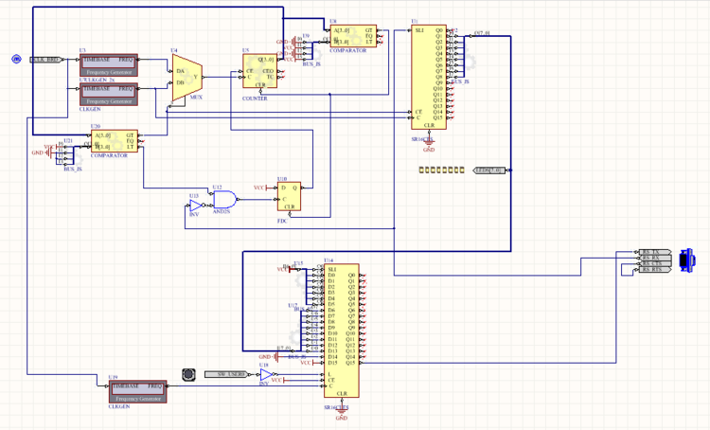The image size is (710, 430).
Task: Select the CLK_BRD input port
Action: point(45,60)
